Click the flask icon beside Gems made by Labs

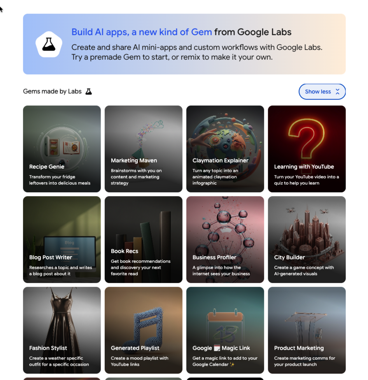pos(89,91)
